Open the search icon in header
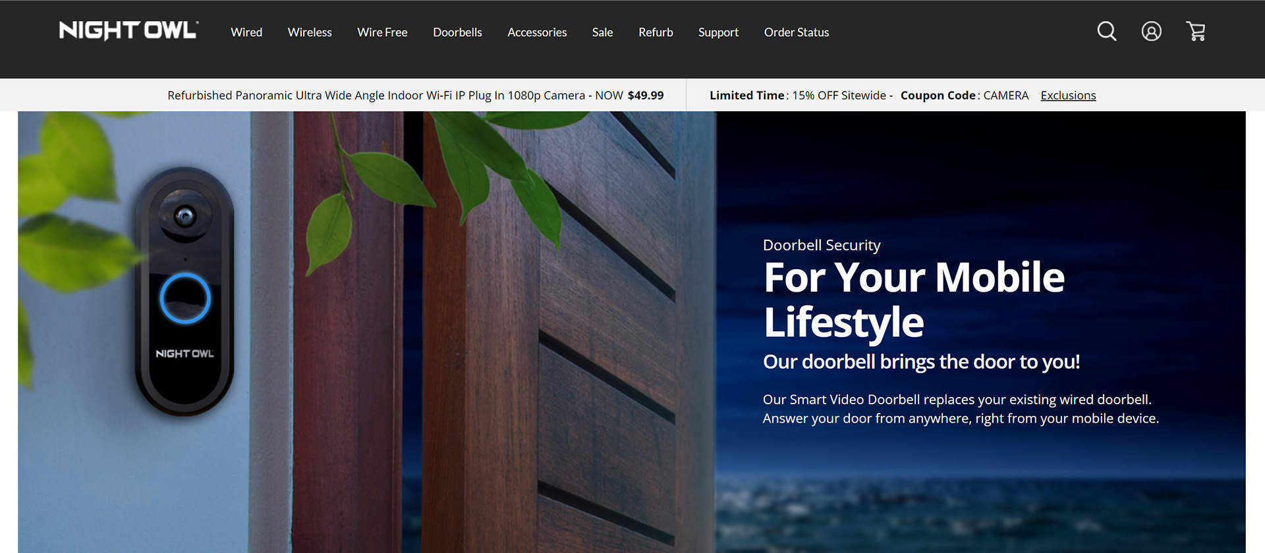 click(x=1107, y=32)
